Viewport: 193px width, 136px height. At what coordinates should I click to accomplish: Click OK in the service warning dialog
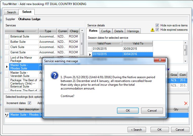click(x=128, y=111)
